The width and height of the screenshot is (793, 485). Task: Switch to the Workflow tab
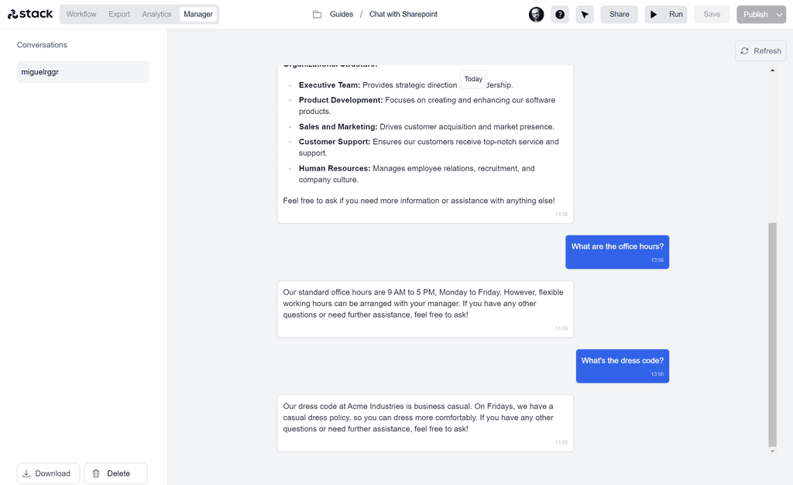coord(81,13)
